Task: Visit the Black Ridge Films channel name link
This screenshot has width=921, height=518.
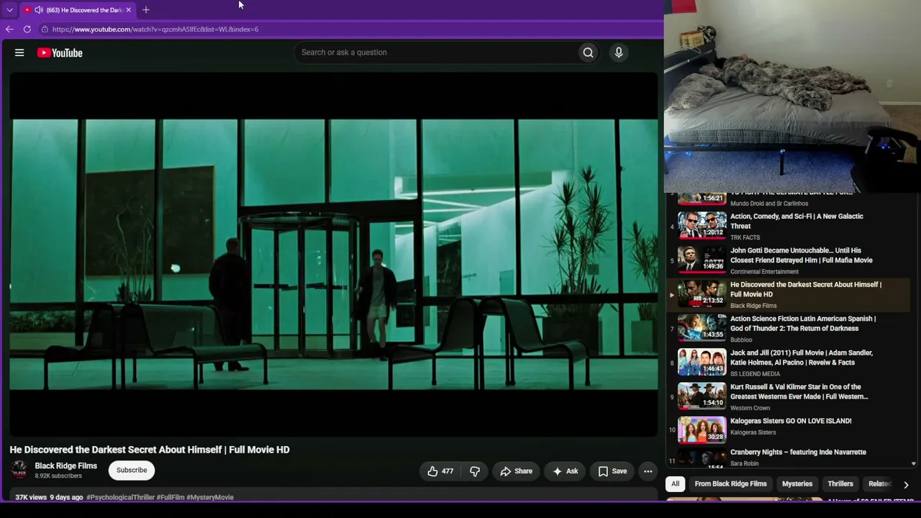Action: tap(66, 466)
